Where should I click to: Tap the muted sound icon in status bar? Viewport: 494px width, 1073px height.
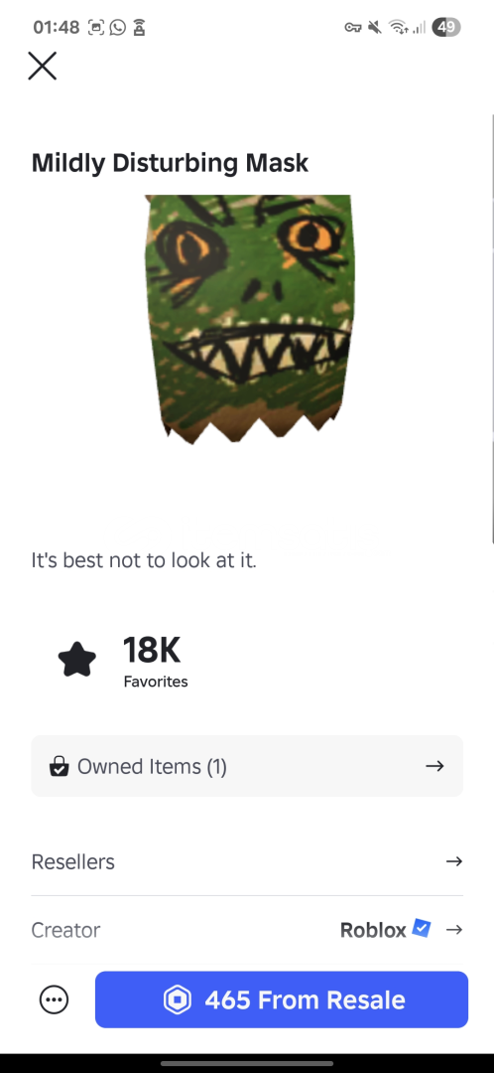374,28
